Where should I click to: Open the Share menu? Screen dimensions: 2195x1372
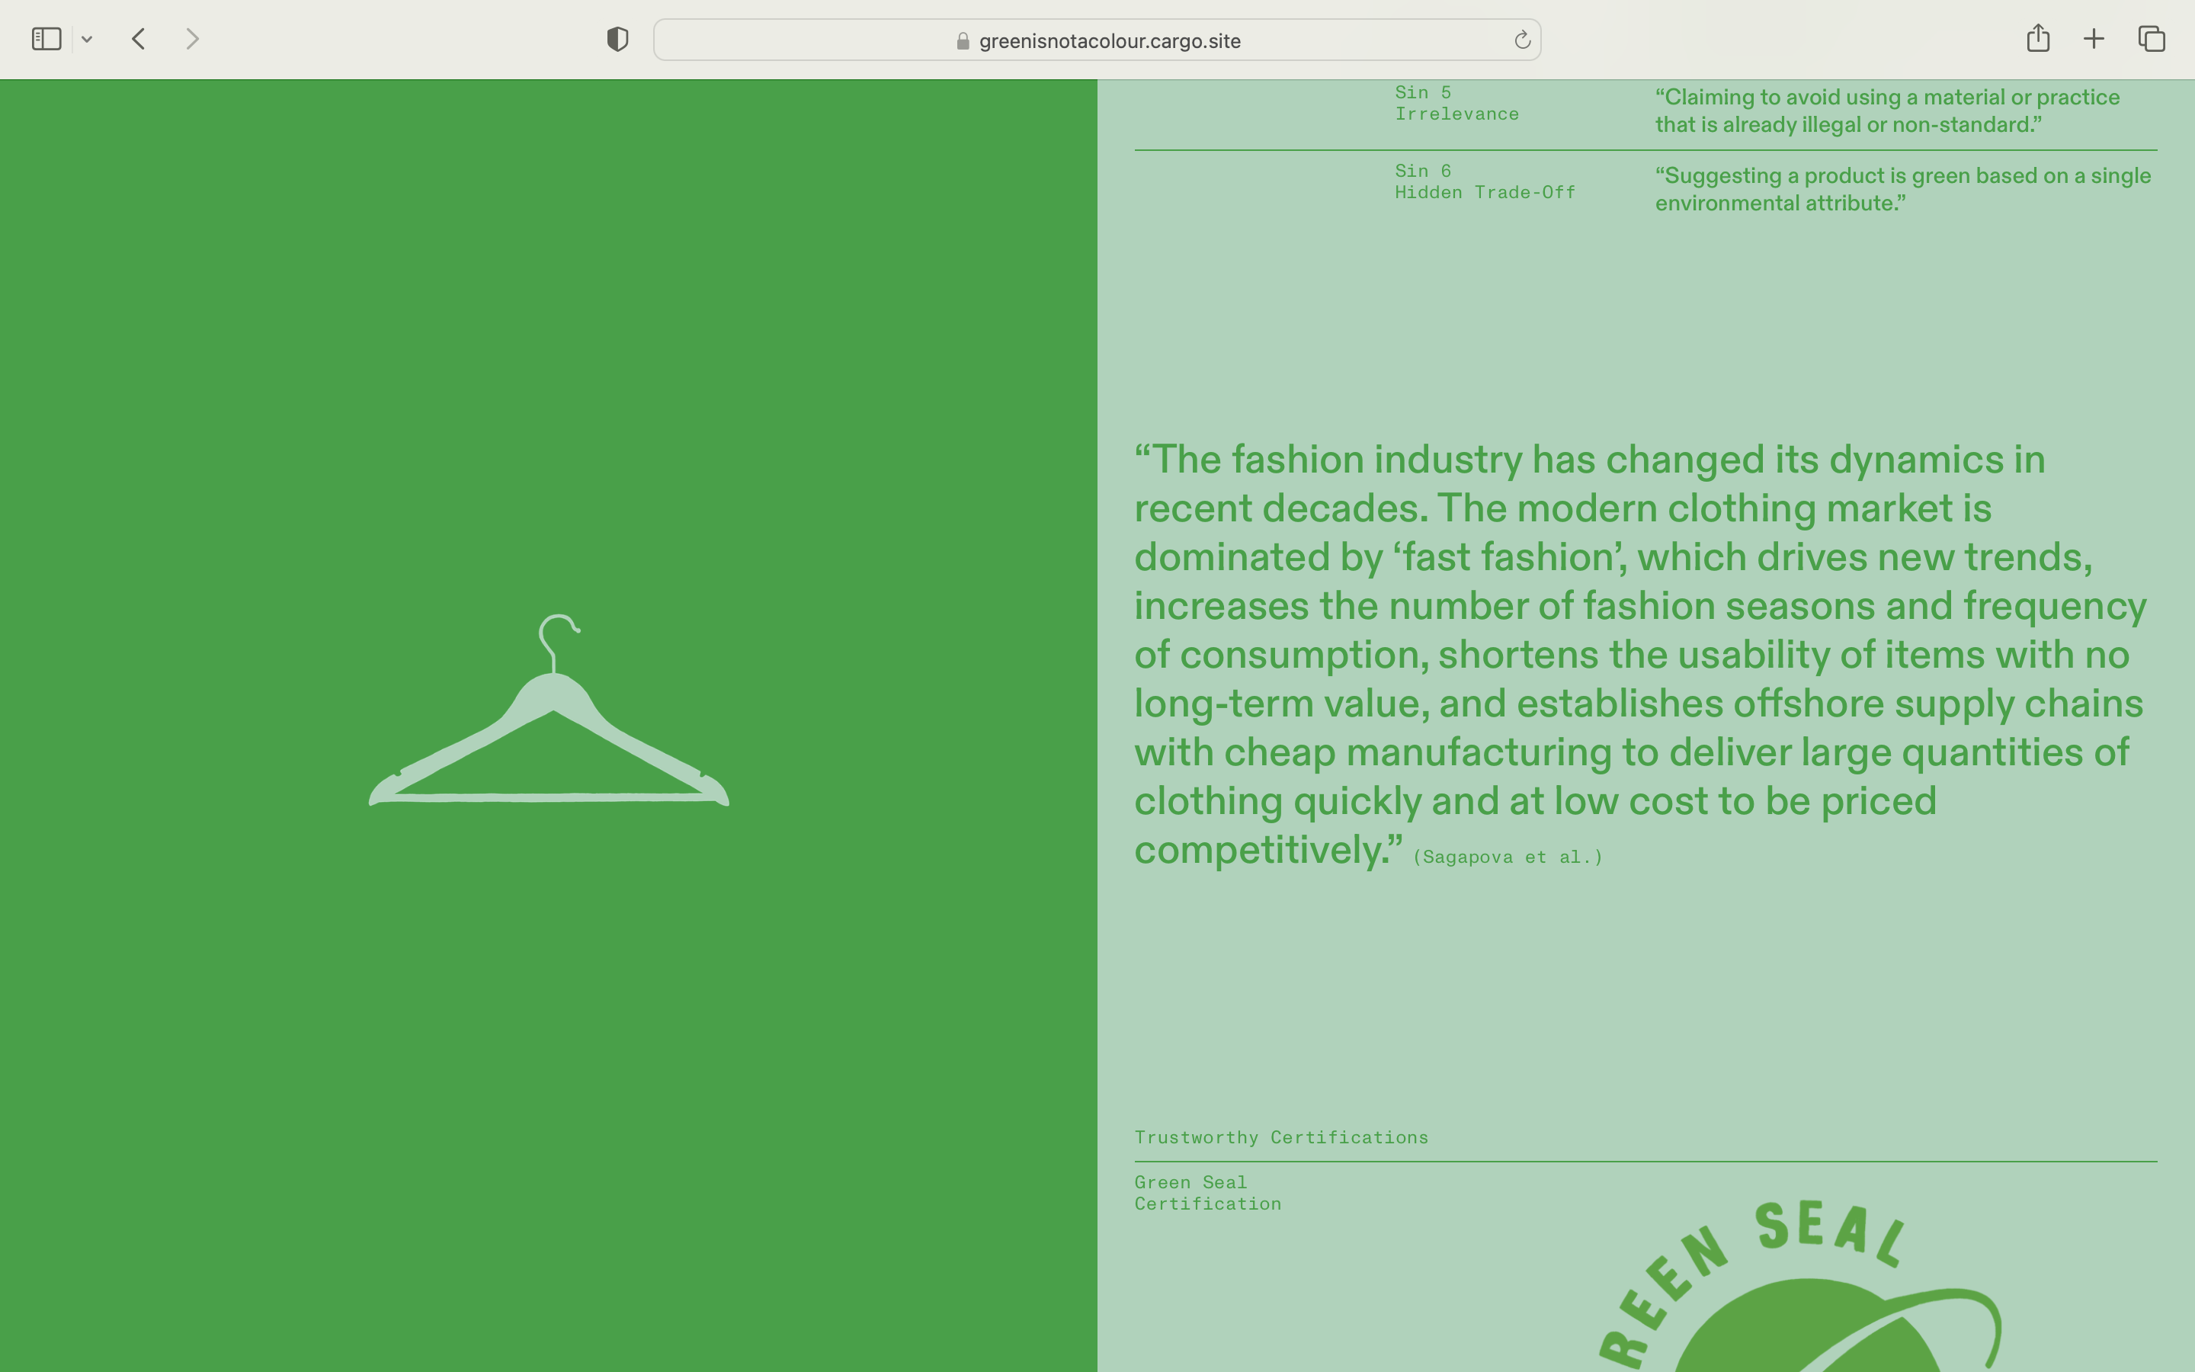(2038, 37)
